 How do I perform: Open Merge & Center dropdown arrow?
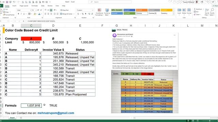(x=74, y=14)
